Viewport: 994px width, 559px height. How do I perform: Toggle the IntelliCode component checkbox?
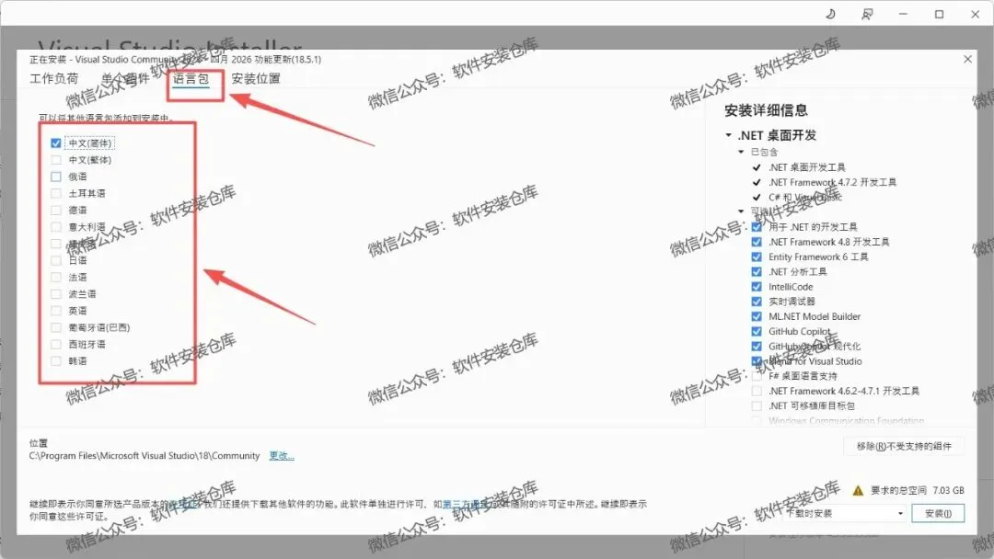pyautogui.click(x=757, y=287)
